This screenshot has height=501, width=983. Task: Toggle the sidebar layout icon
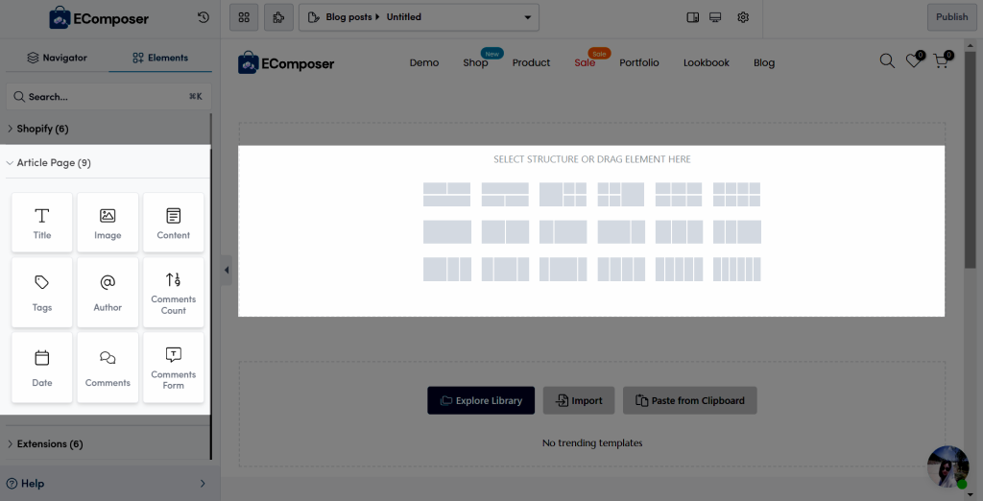pyautogui.click(x=693, y=17)
